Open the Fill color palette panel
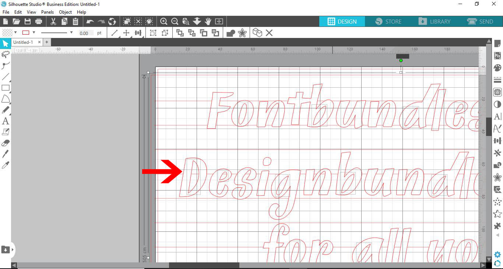503x269 pixels. pos(497,68)
